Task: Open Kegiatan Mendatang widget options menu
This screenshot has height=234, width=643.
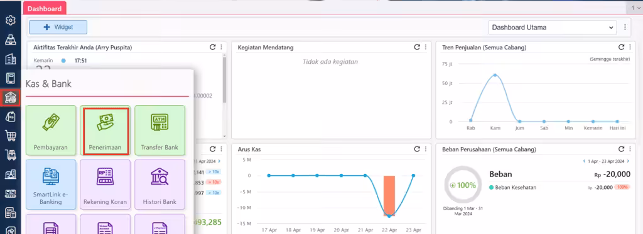Action: point(426,48)
